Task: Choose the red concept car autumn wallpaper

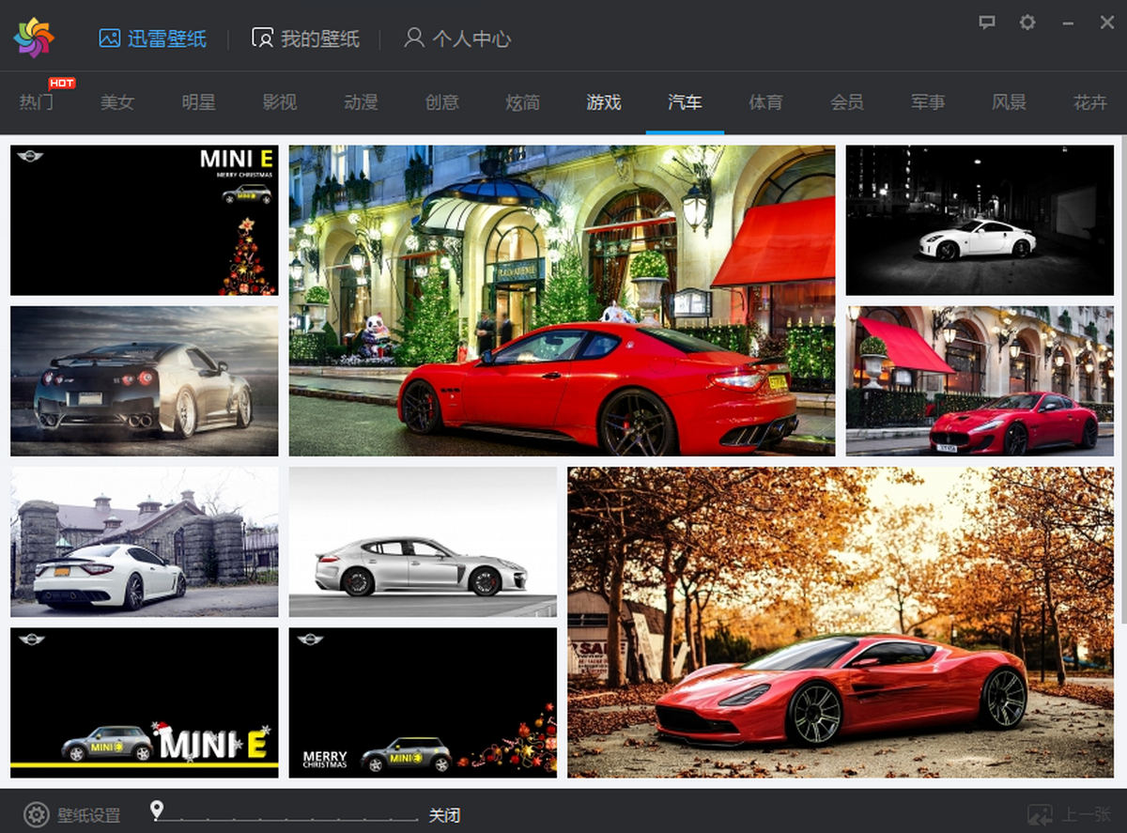Action: click(840, 622)
